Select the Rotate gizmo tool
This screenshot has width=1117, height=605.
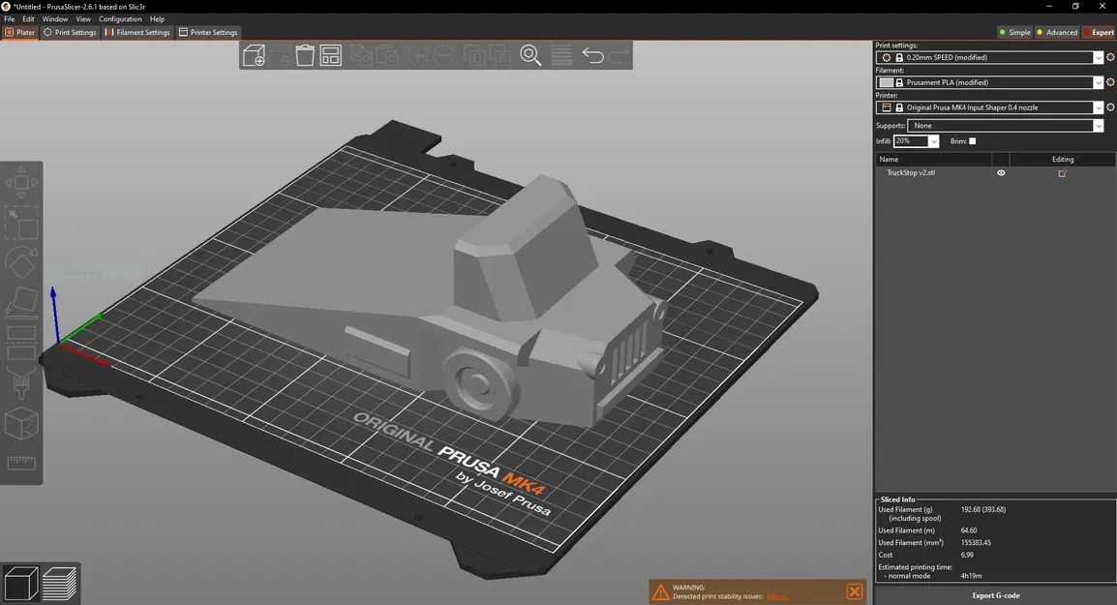click(21, 262)
